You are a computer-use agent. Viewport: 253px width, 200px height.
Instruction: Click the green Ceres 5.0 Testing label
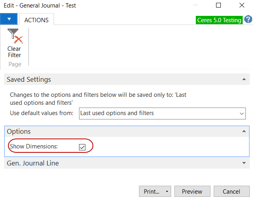click(x=219, y=20)
